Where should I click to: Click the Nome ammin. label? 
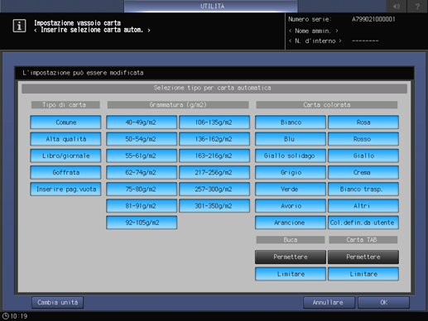click(313, 31)
